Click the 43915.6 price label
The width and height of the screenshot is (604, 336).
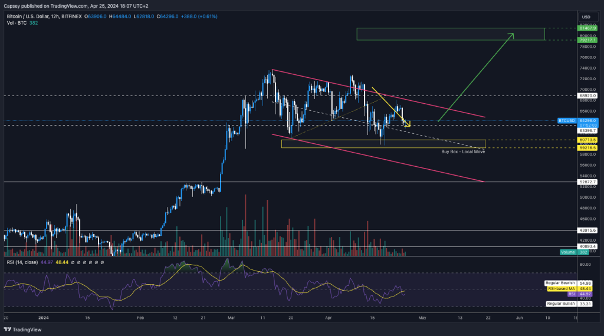click(x=587, y=230)
